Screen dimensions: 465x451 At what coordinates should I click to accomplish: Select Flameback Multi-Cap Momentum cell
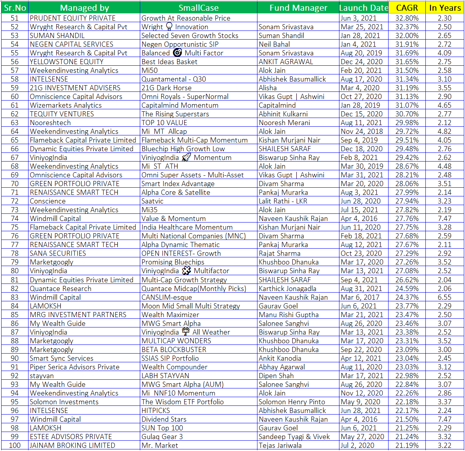pos(198,140)
